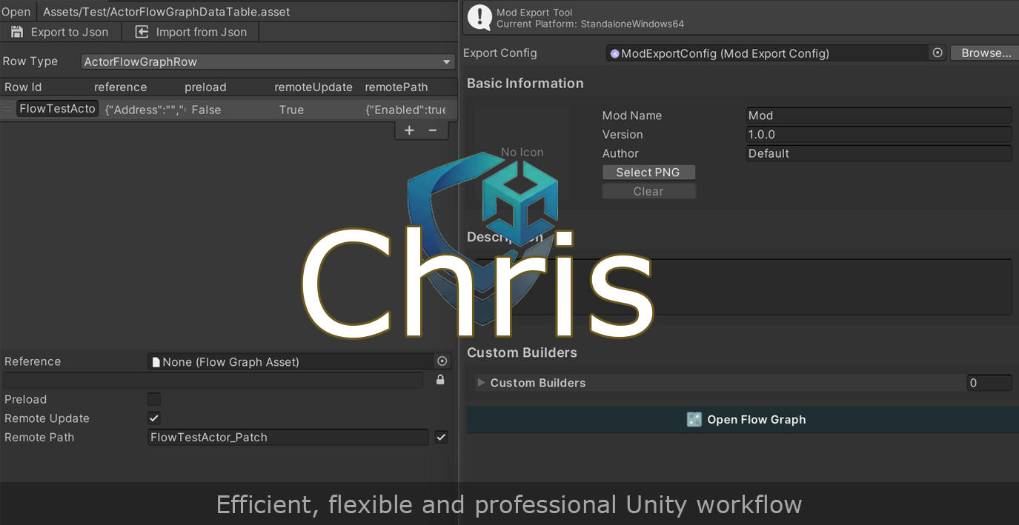Click the Description text area
The image size is (1019, 525).
pyautogui.click(x=743, y=287)
